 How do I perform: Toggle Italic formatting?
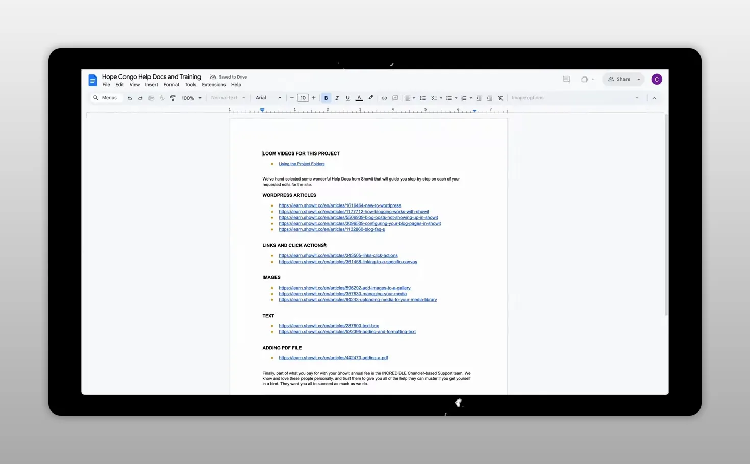click(337, 98)
